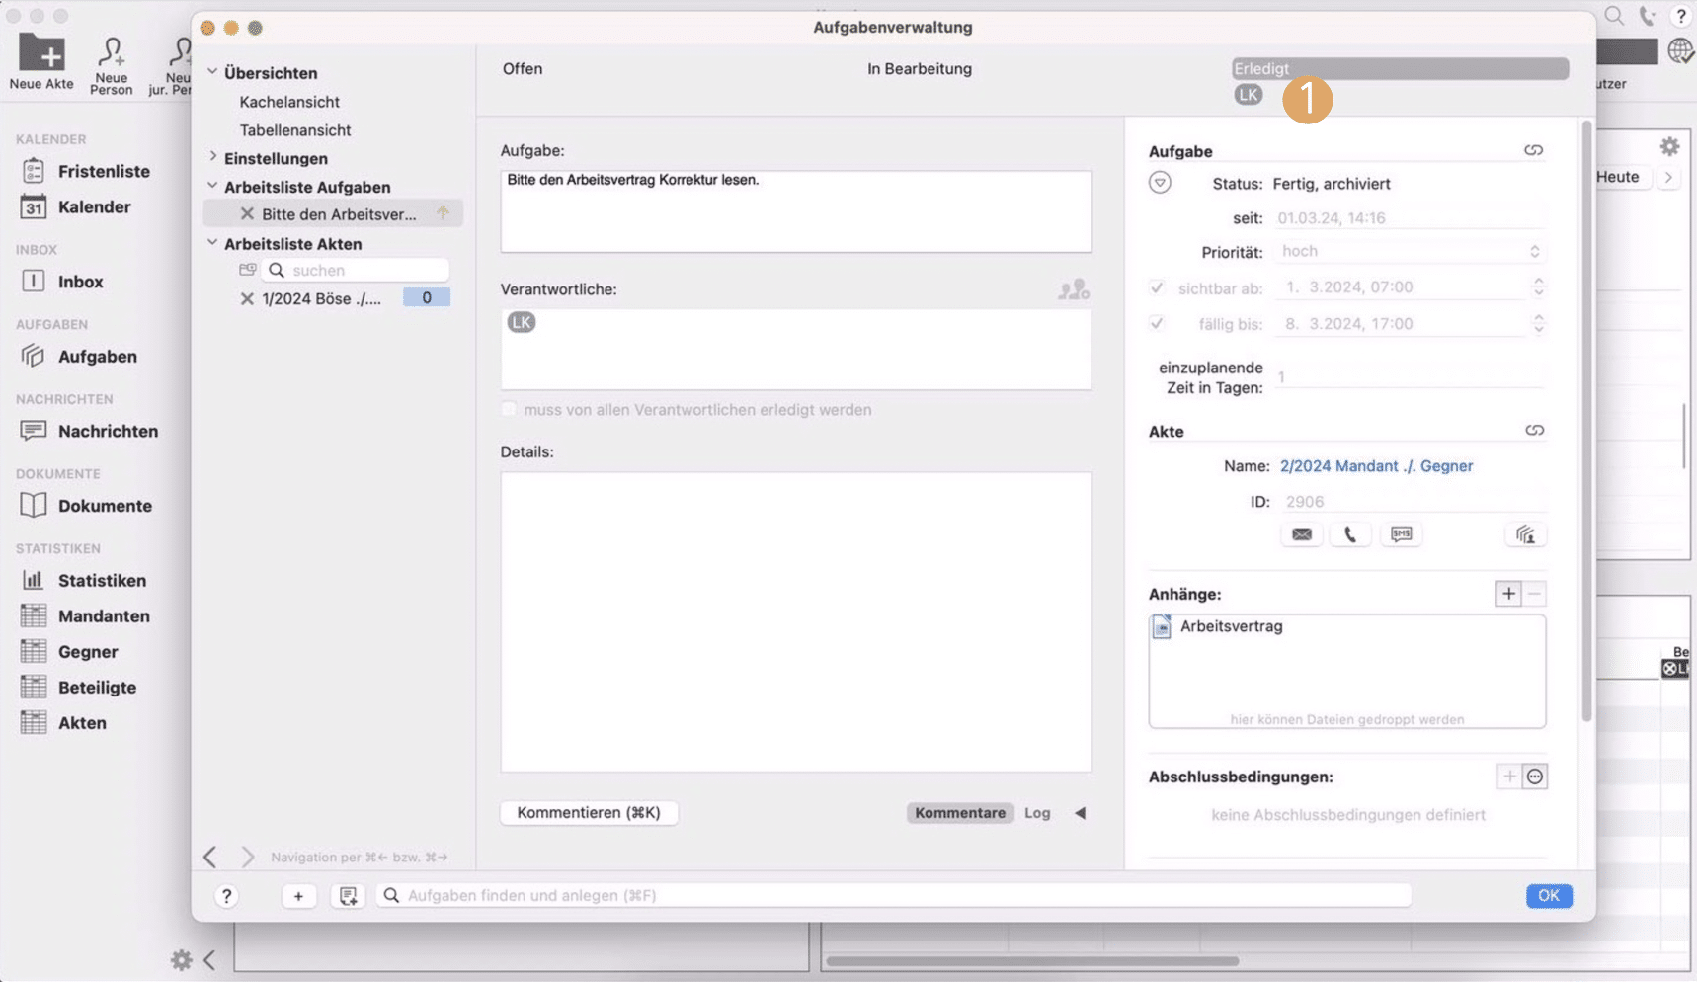Remove the Bitte den Arbeitsver... task from the Arbeitsliste
The width and height of the screenshot is (1697, 982).
click(247, 214)
